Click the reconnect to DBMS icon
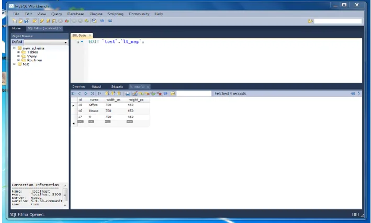Image resolution: width=371 pixels, height=223 pixels. [x=94, y=21]
